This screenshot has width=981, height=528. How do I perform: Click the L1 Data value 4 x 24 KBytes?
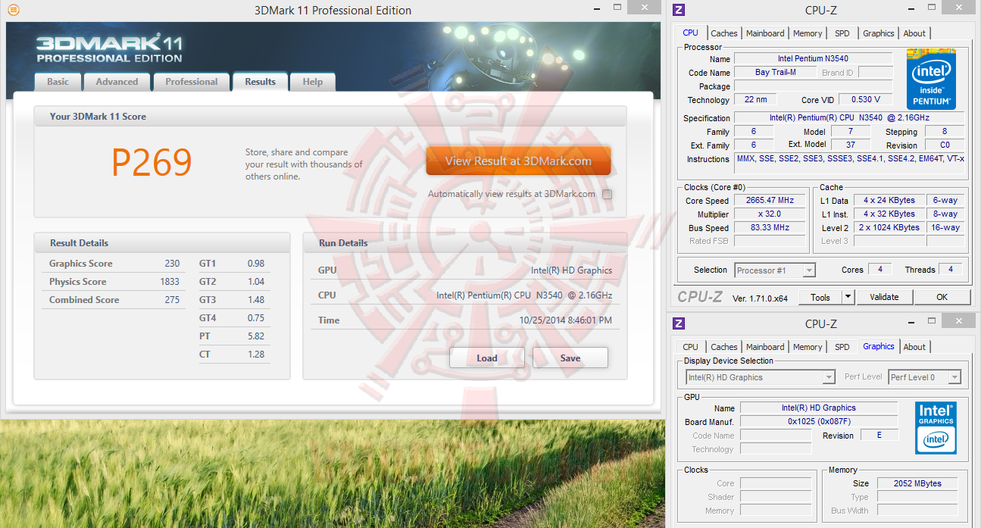coord(890,200)
